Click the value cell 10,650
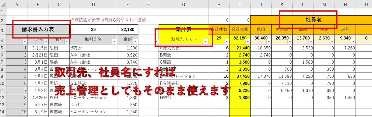The image size is (372, 117). click(261, 48)
